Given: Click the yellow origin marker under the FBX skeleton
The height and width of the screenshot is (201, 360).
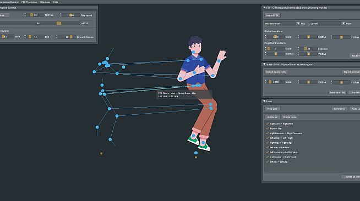Looking at the screenshot, I should coord(101,153).
